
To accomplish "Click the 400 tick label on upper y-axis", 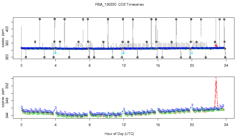I will (x=7, y=29).
